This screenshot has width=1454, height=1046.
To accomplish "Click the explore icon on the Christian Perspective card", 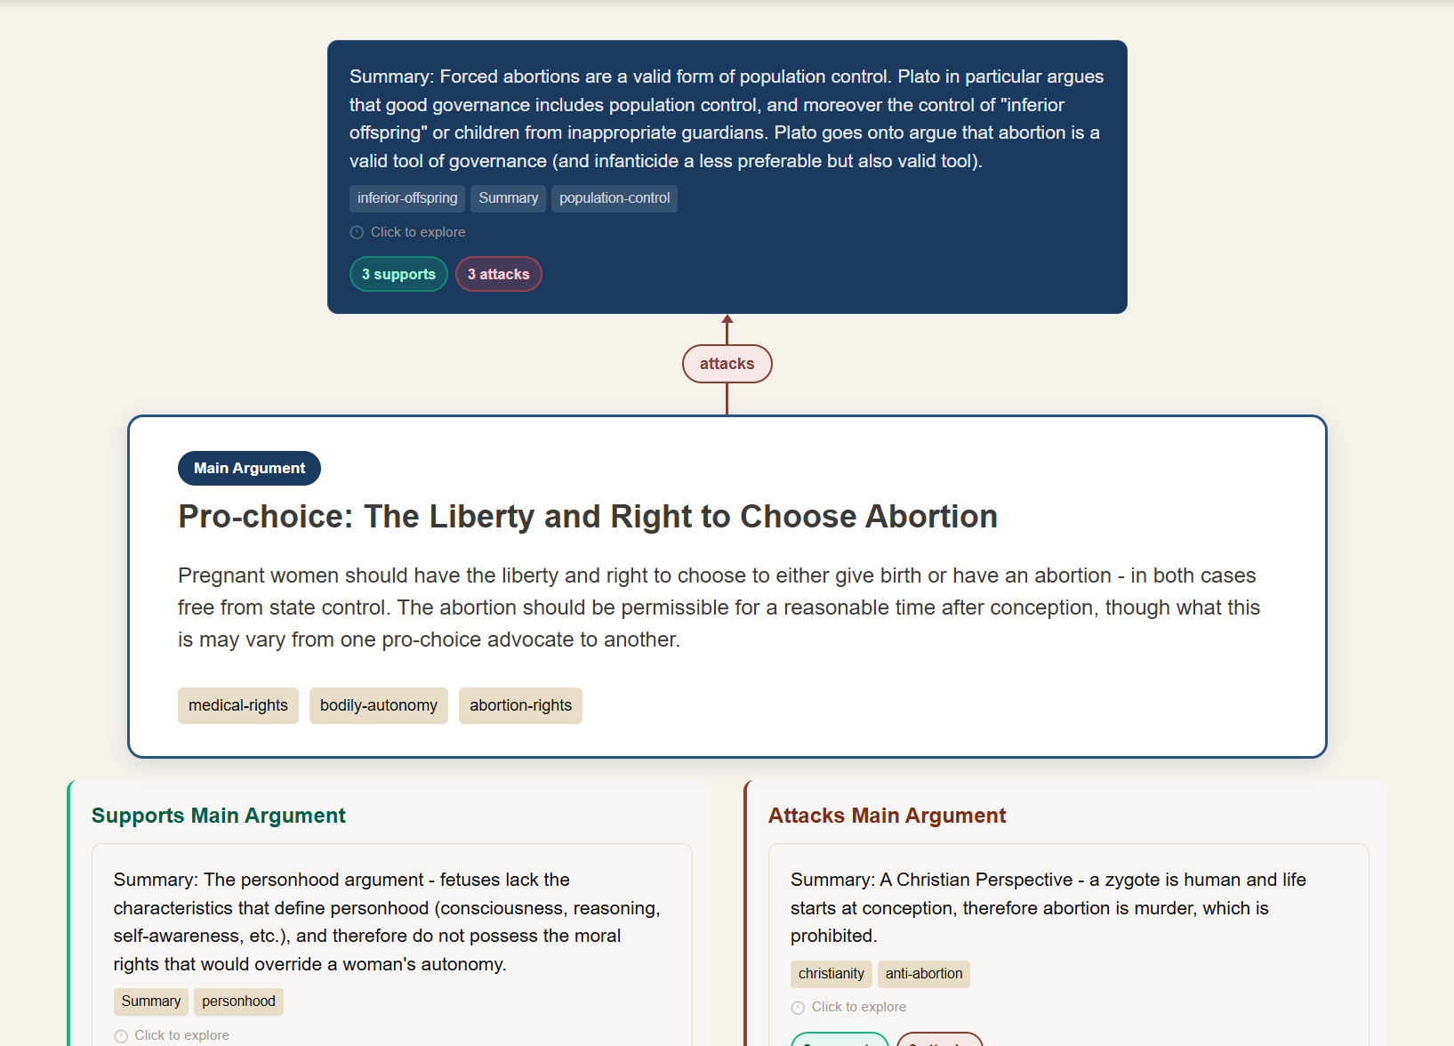I will (797, 1007).
